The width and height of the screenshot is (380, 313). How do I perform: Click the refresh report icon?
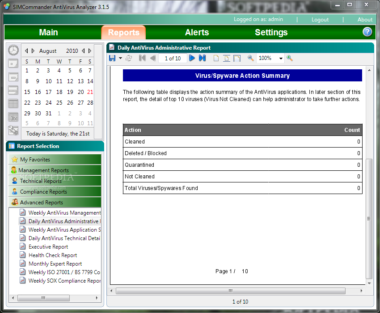point(129,58)
